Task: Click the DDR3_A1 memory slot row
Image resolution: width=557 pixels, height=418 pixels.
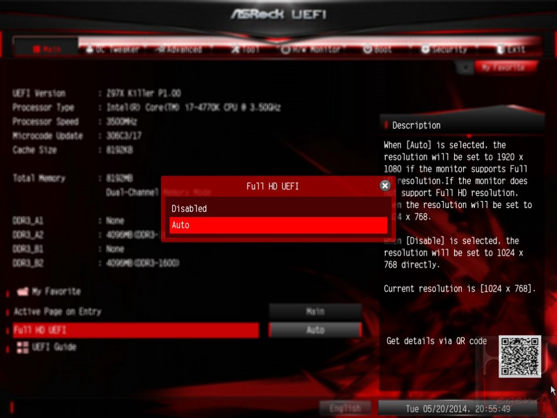Action: [68, 220]
